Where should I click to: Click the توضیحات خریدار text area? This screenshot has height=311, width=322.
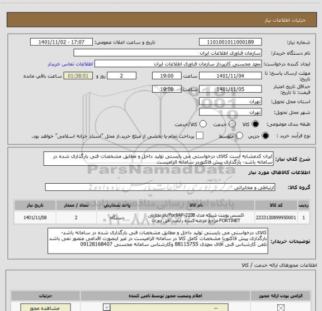click(158, 241)
